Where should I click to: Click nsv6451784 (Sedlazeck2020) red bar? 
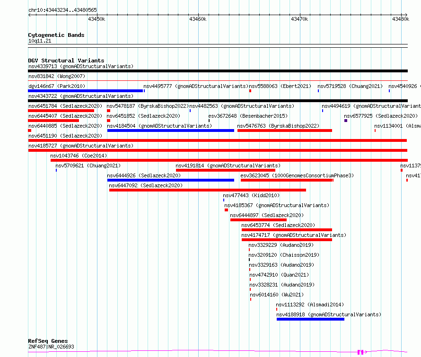click(61, 111)
